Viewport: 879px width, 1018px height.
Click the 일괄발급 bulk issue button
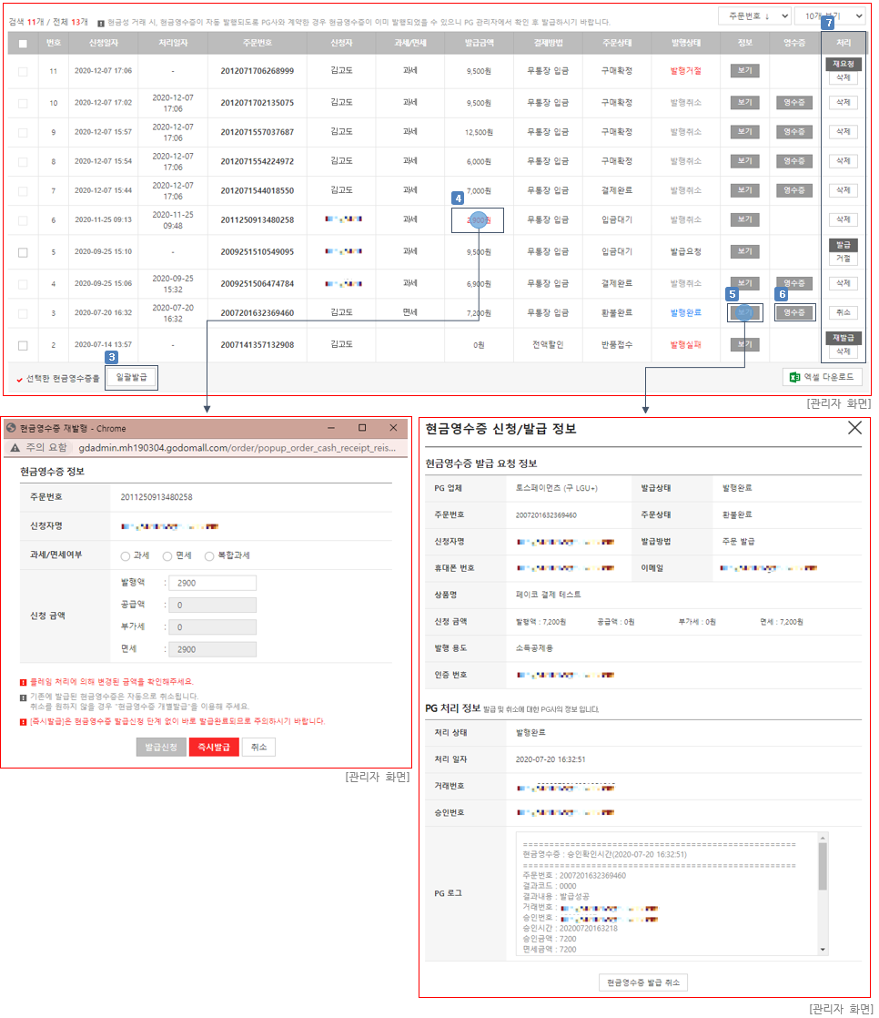click(x=132, y=377)
